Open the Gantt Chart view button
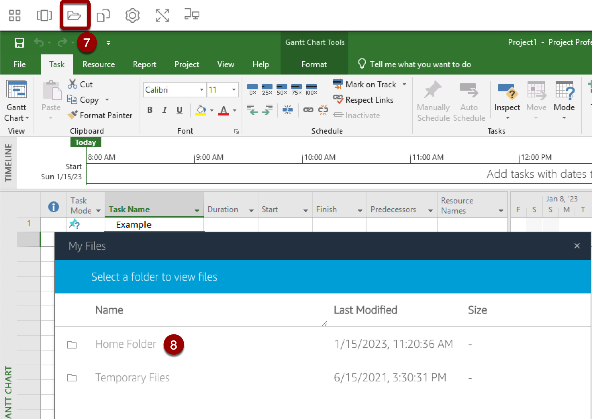This screenshot has width=592, height=419. click(16, 101)
